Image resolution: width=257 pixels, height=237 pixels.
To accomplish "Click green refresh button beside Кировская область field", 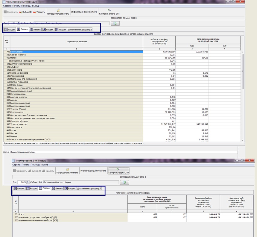I will point(124,182).
